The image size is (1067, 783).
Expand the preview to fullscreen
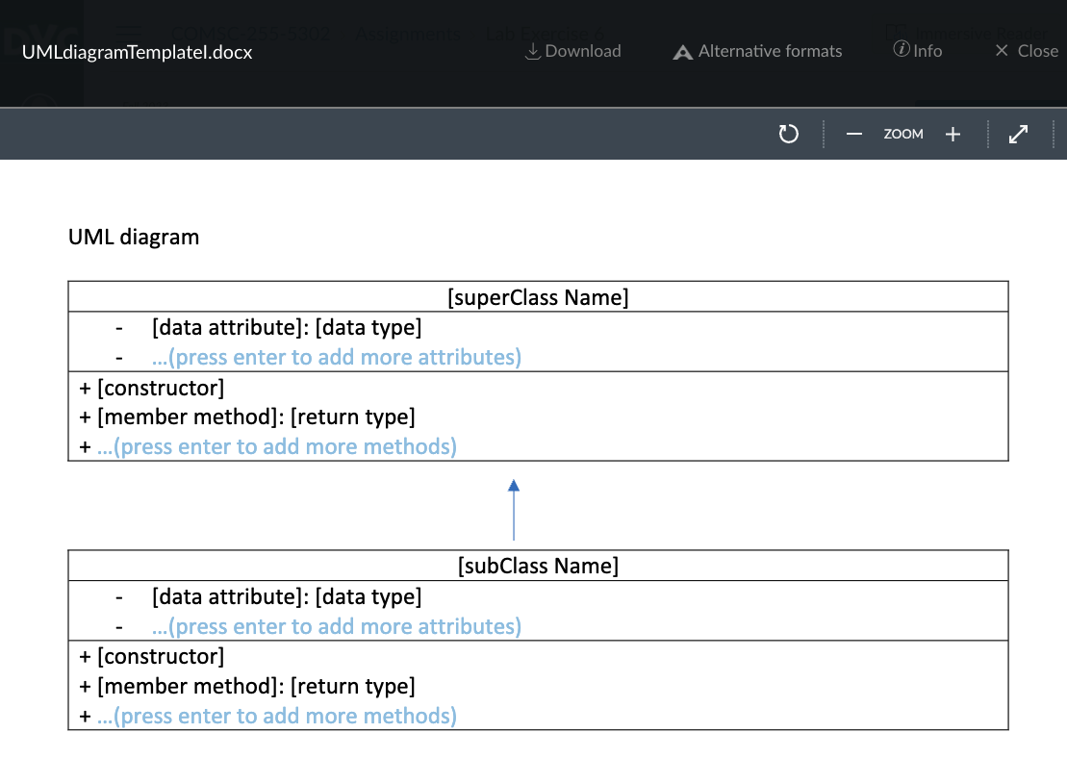pos(1018,135)
